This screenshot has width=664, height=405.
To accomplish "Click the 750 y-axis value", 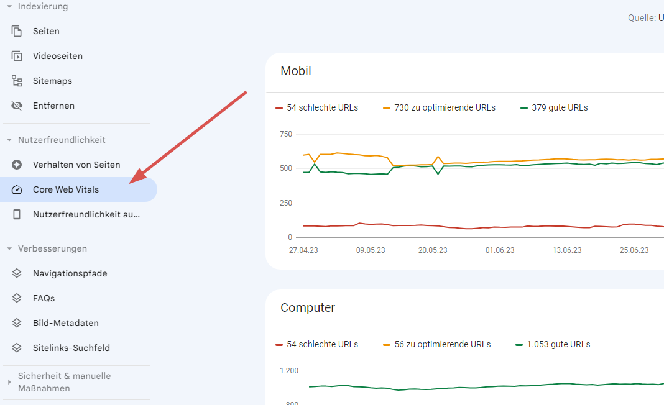I will click(x=286, y=134).
